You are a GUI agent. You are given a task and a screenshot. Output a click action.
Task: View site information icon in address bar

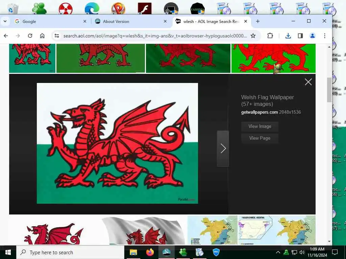[x=57, y=36]
